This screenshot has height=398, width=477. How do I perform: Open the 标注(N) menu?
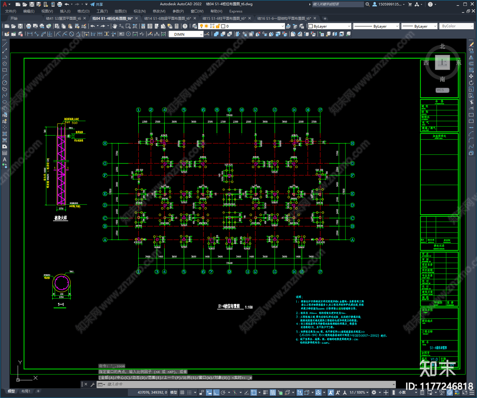click(140, 11)
